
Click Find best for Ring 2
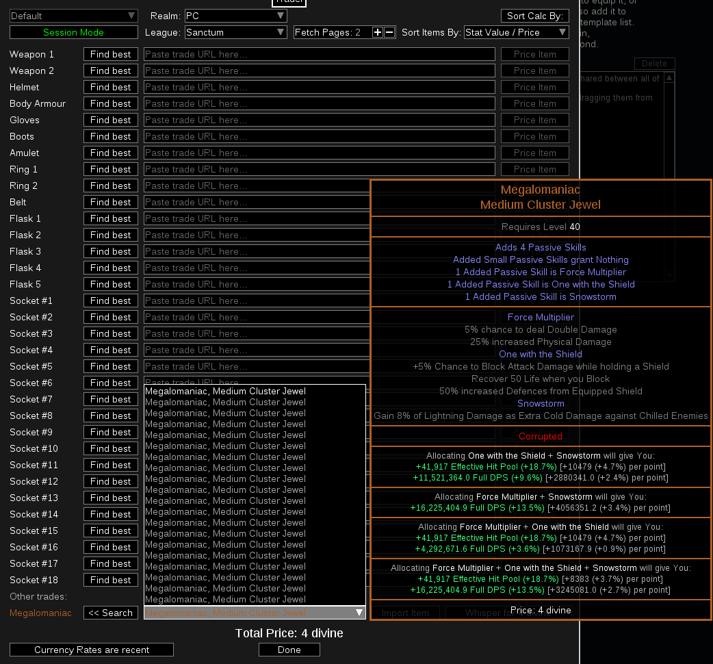(x=110, y=186)
